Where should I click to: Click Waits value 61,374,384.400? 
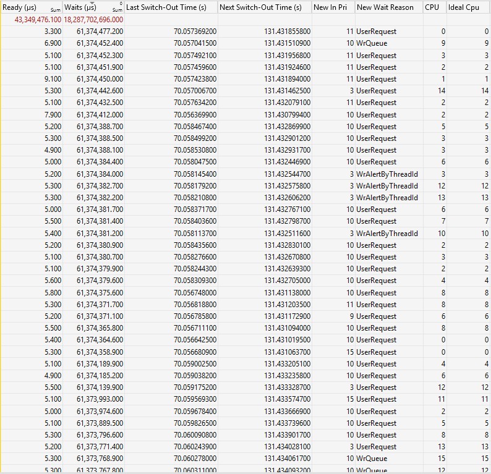[x=100, y=162]
